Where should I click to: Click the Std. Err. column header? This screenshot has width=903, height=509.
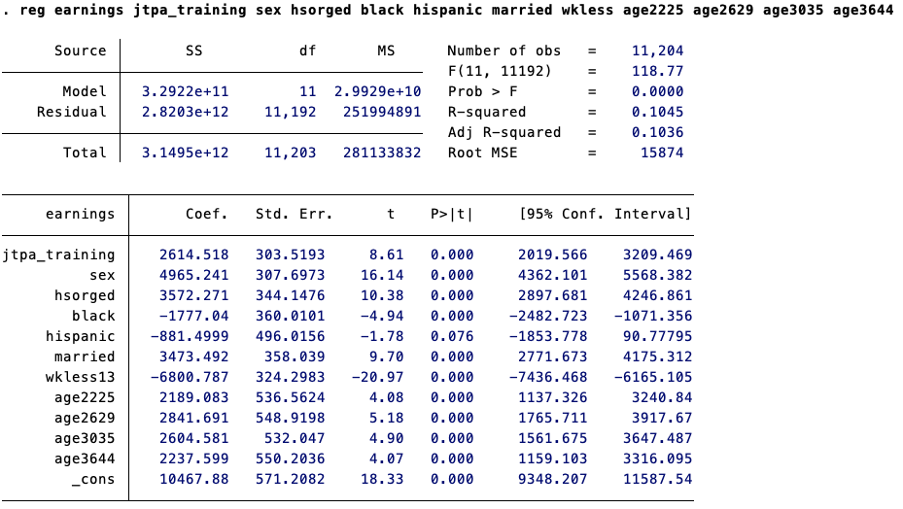pyautogui.click(x=295, y=215)
